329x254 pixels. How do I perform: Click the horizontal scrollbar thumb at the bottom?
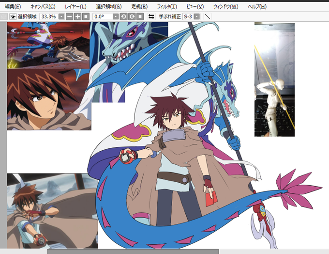[x=133, y=252]
